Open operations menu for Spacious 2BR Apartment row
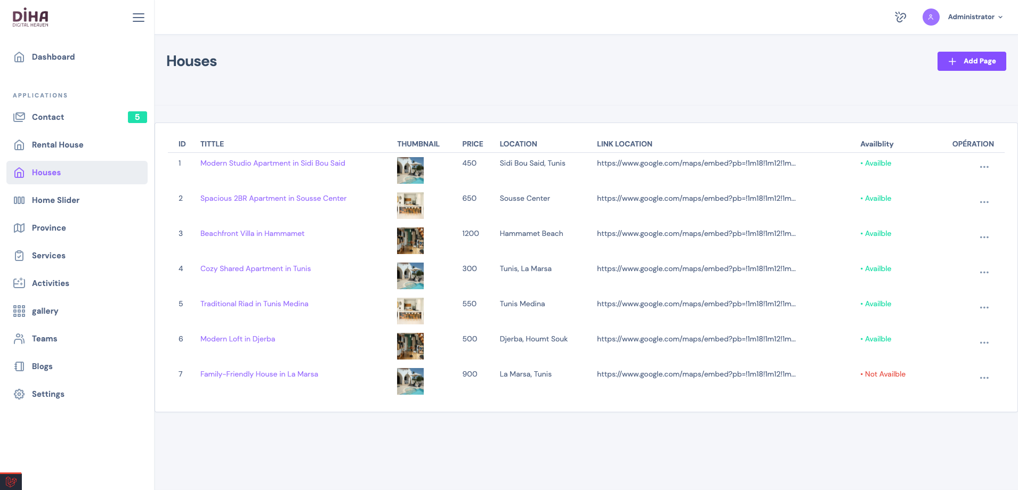 984,202
